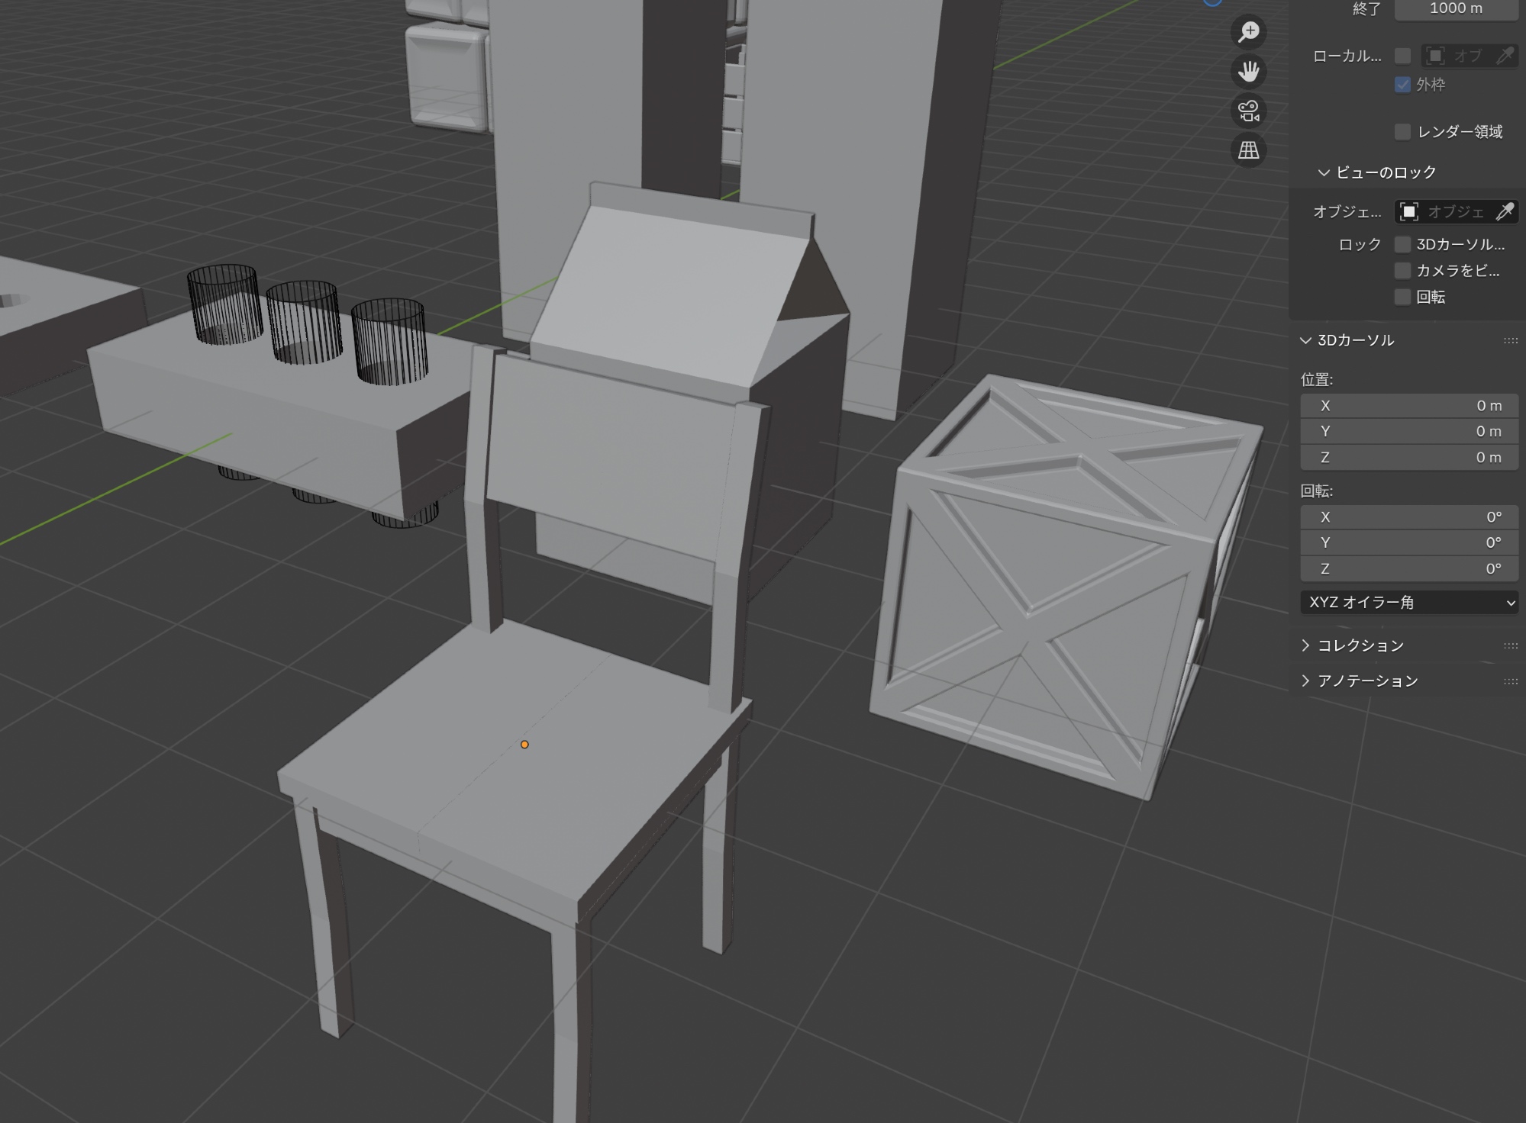Uncheck the 外枠 checkbox
The height and width of the screenshot is (1123, 1526).
pyautogui.click(x=1402, y=85)
